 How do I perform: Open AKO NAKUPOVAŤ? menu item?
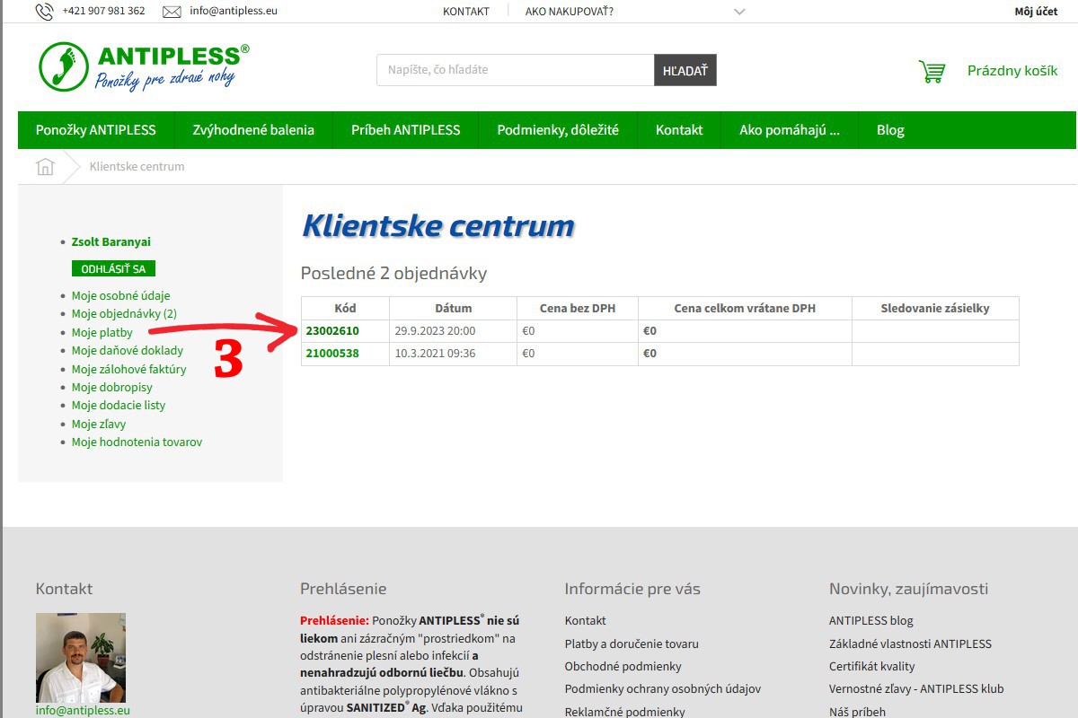click(x=570, y=12)
